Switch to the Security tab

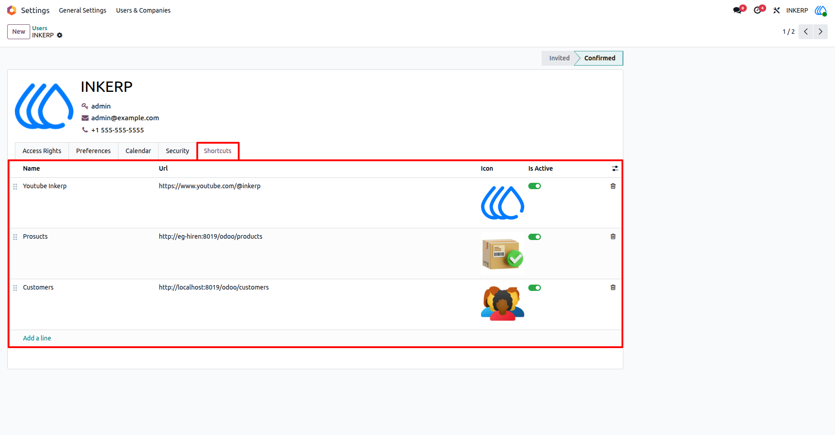coord(177,151)
